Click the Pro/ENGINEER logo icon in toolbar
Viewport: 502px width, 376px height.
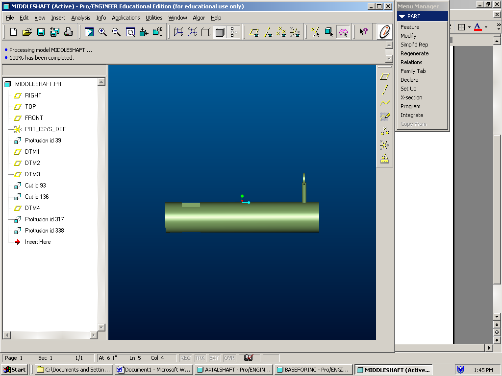tap(384, 32)
